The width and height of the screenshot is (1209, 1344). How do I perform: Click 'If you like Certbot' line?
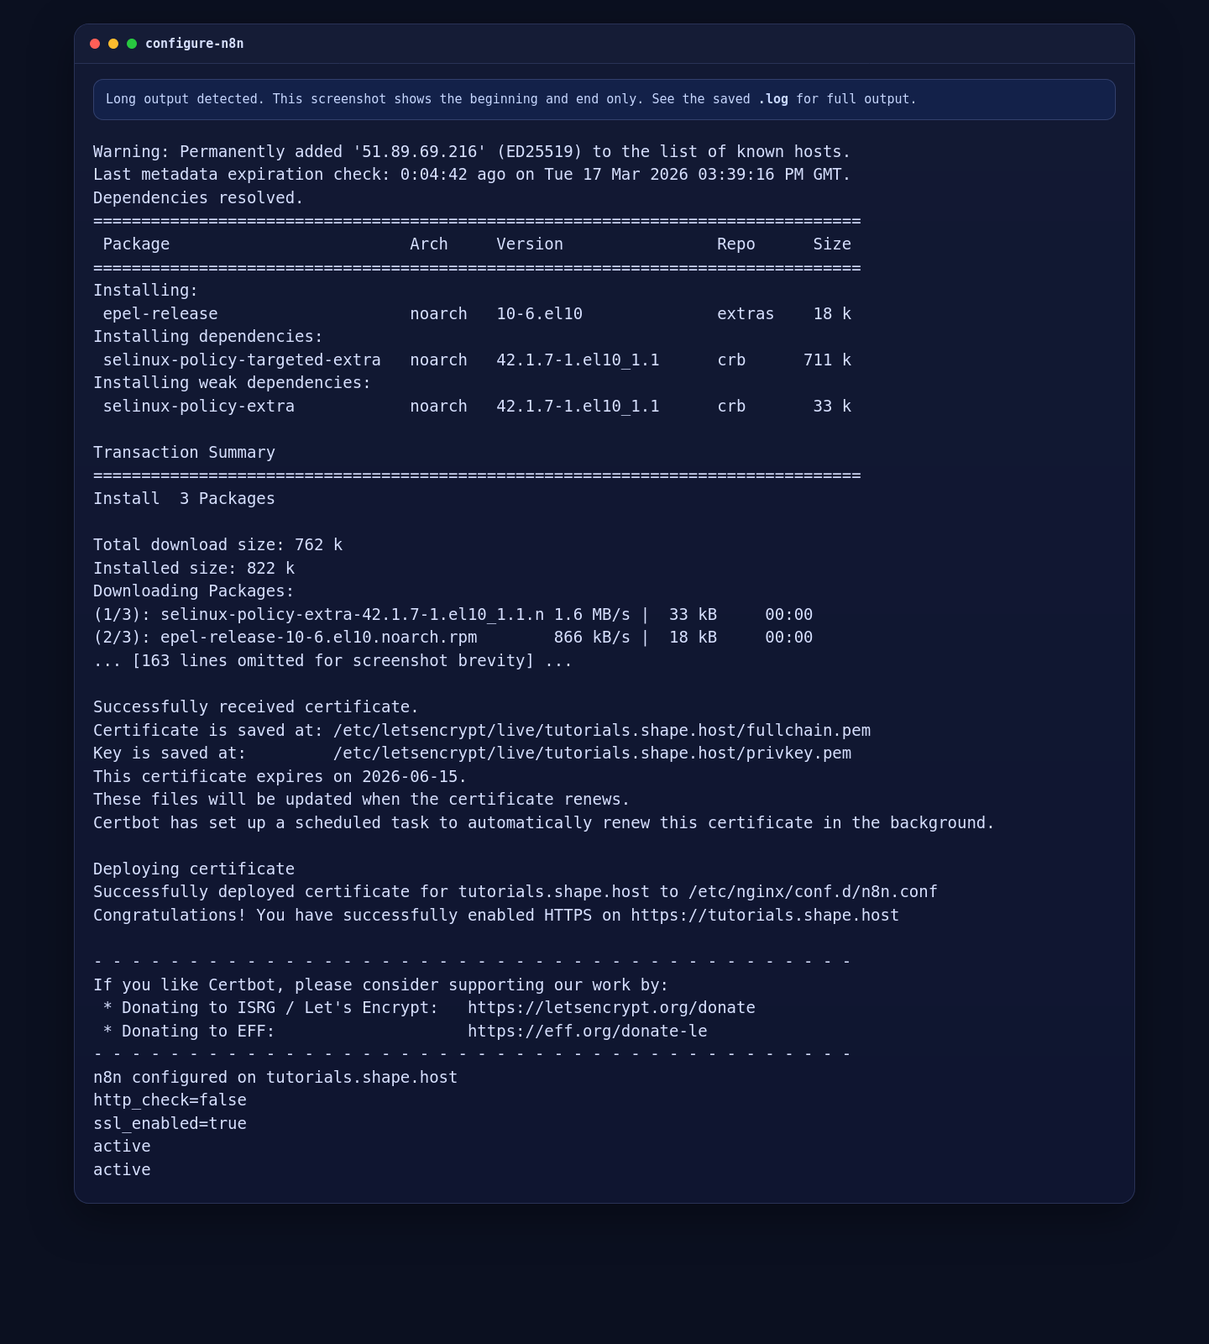click(380, 985)
